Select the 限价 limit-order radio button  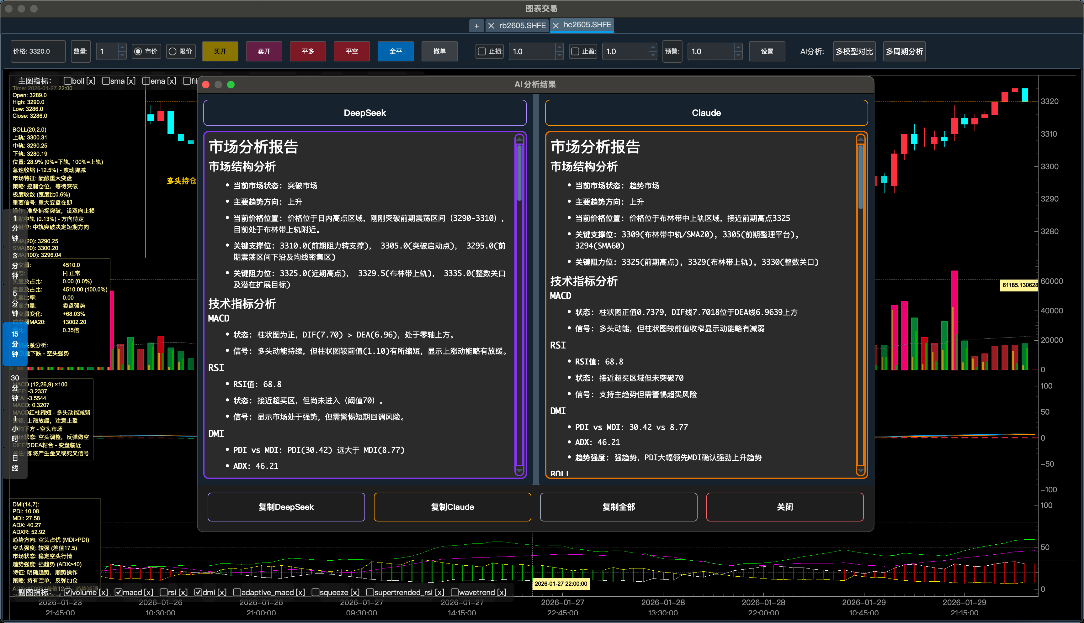(x=173, y=51)
